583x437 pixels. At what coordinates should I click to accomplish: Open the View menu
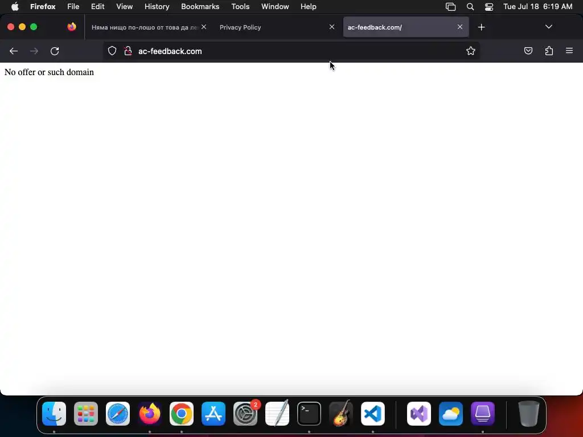[124, 6]
